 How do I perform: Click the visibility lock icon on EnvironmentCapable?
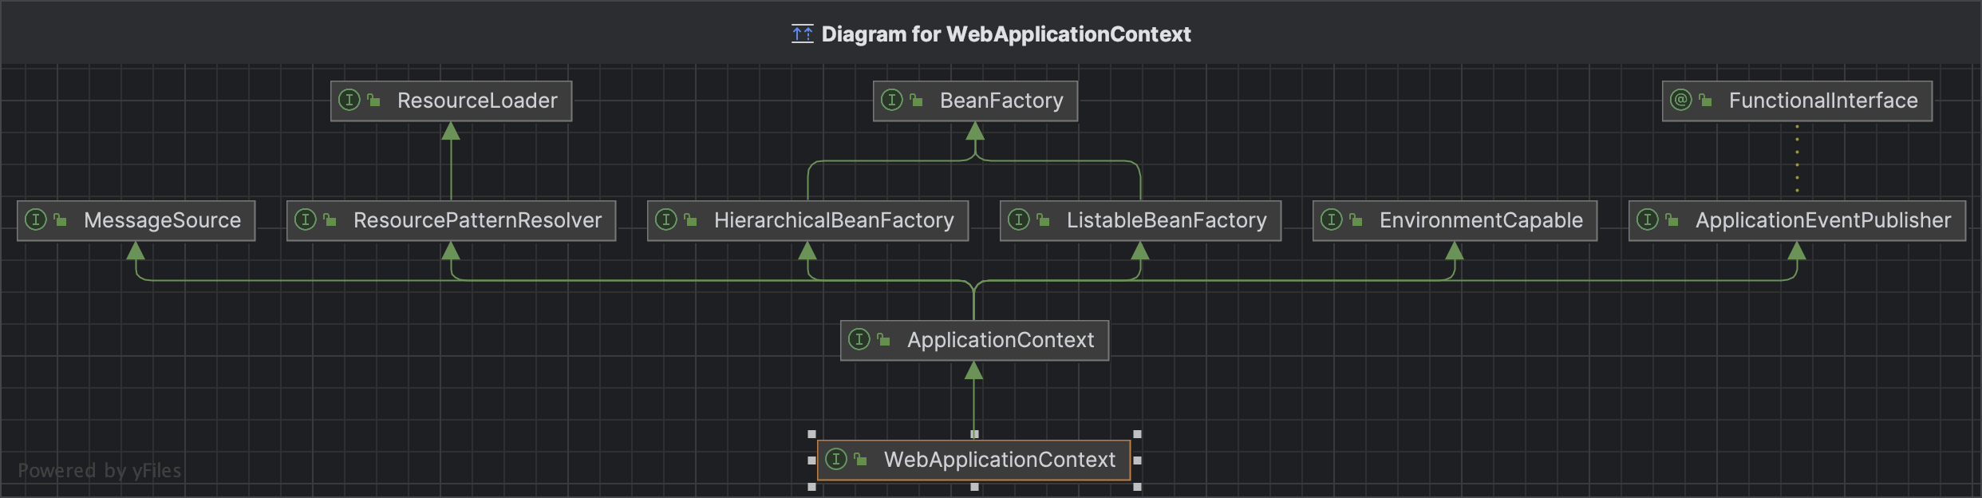1356,220
